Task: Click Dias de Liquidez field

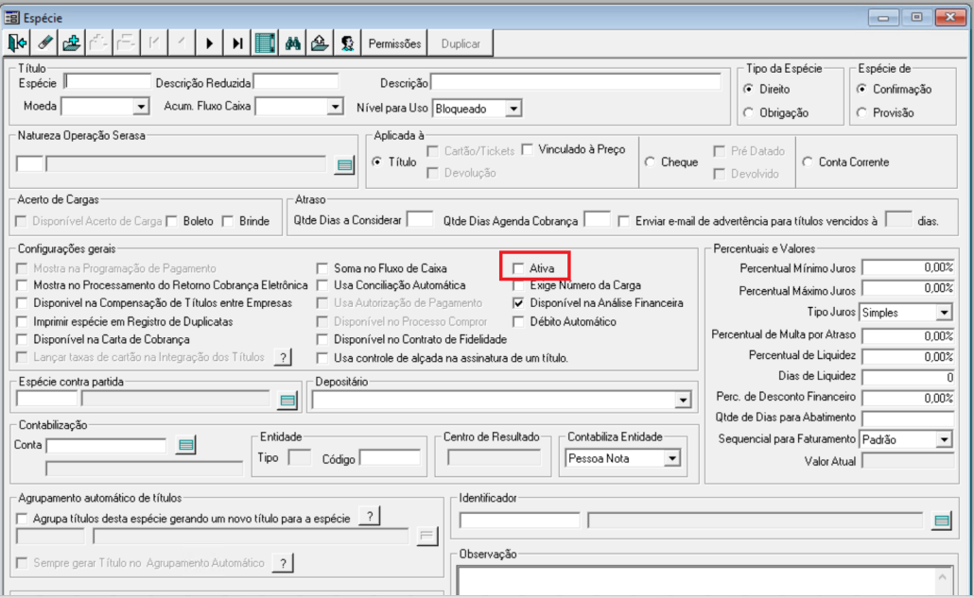Action: (908, 377)
